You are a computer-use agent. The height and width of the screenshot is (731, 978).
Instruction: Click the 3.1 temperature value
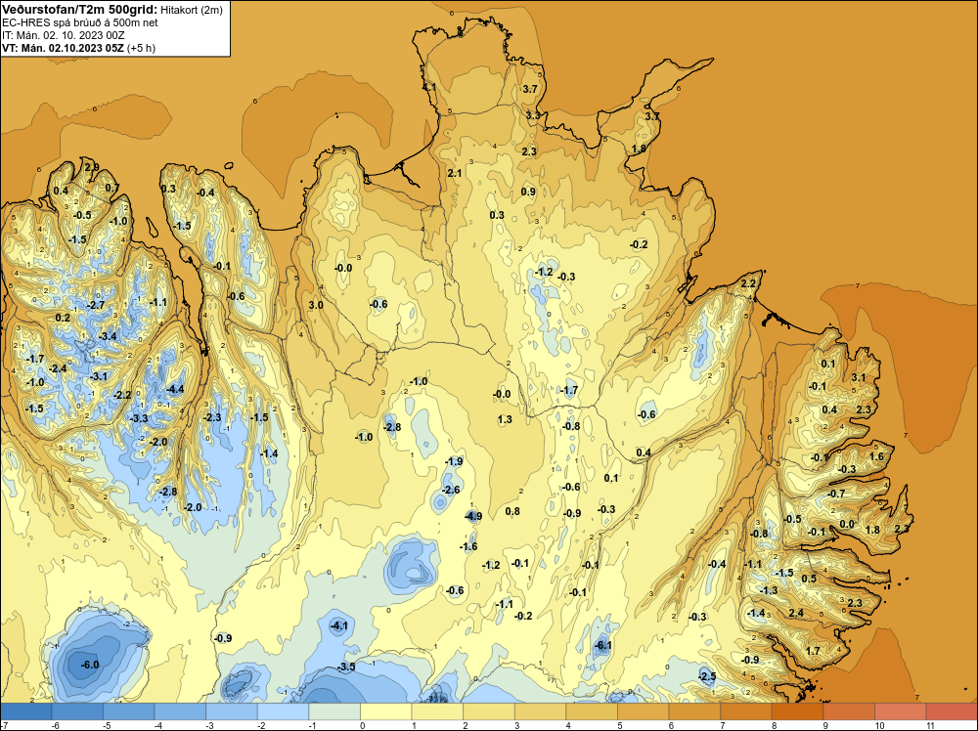(x=859, y=377)
